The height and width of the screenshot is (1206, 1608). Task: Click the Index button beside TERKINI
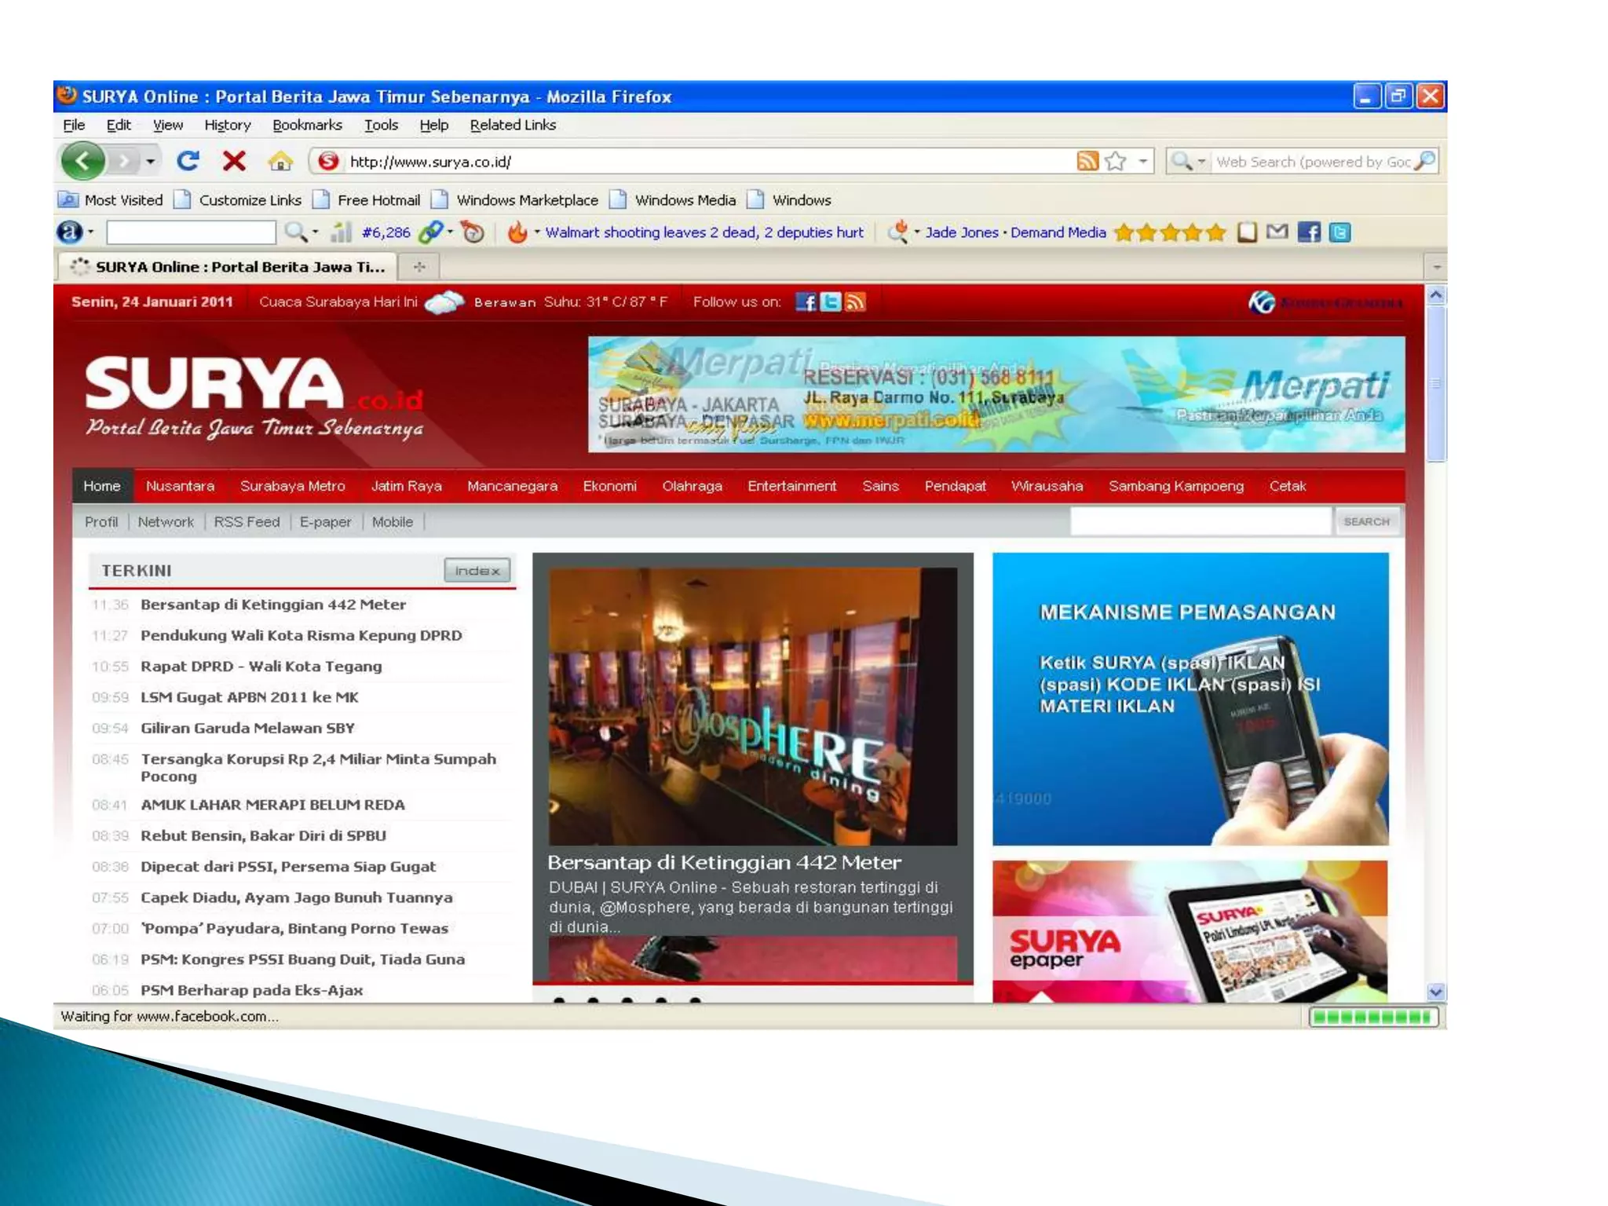coord(477,571)
